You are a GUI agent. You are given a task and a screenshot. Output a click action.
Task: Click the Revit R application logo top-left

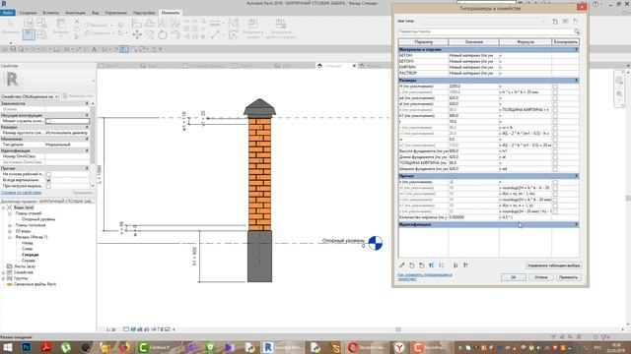4,4
